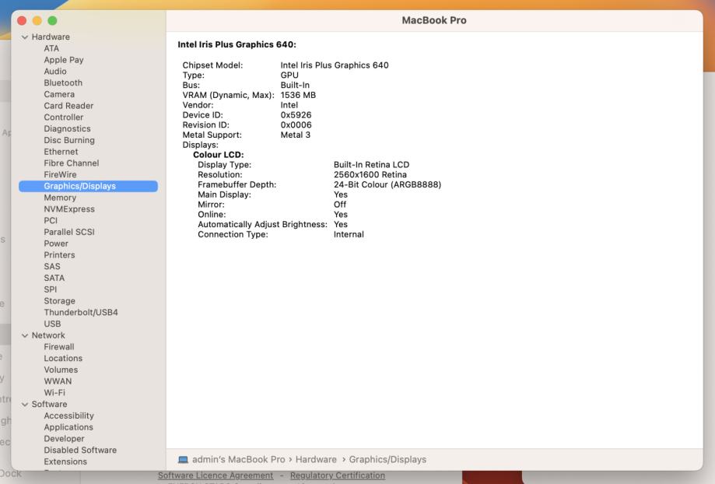
Task: Collapse the Network section chevron
Action: (x=25, y=335)
